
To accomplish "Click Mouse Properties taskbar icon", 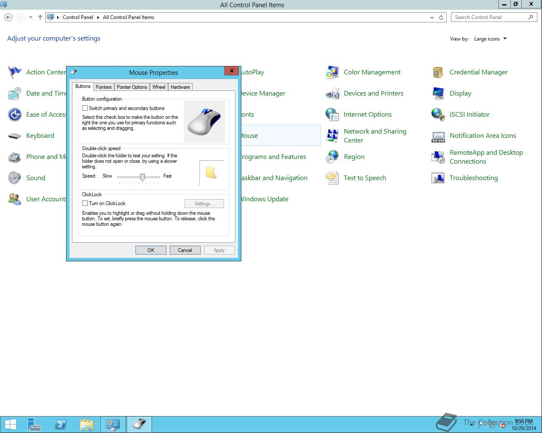I will pyautogui.click(x=139, y=425).
